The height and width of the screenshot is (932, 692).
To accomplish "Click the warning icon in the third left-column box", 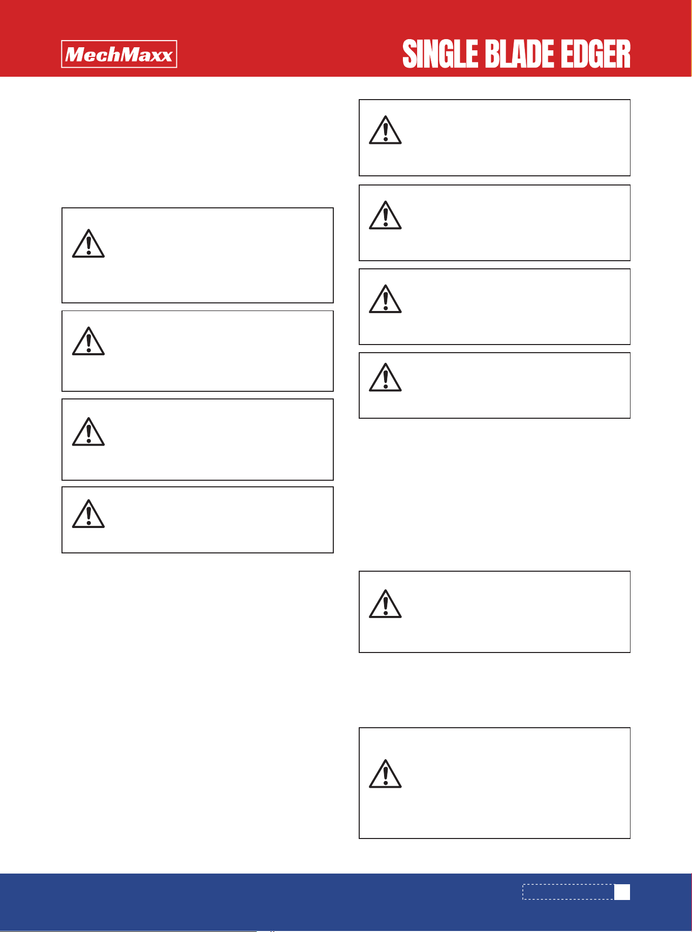I will tap(88, 432).
